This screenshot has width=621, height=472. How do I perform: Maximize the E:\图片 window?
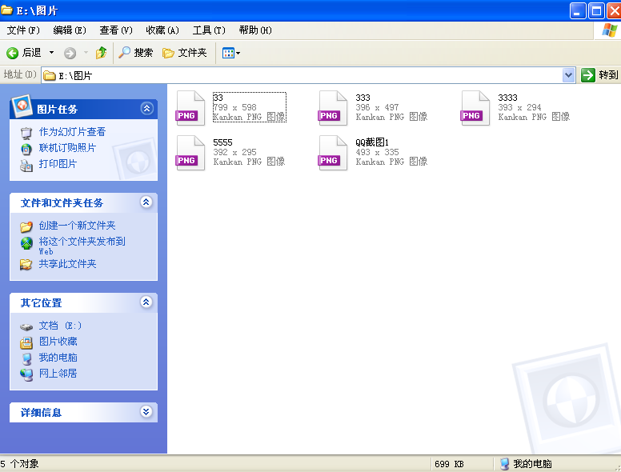596,10
